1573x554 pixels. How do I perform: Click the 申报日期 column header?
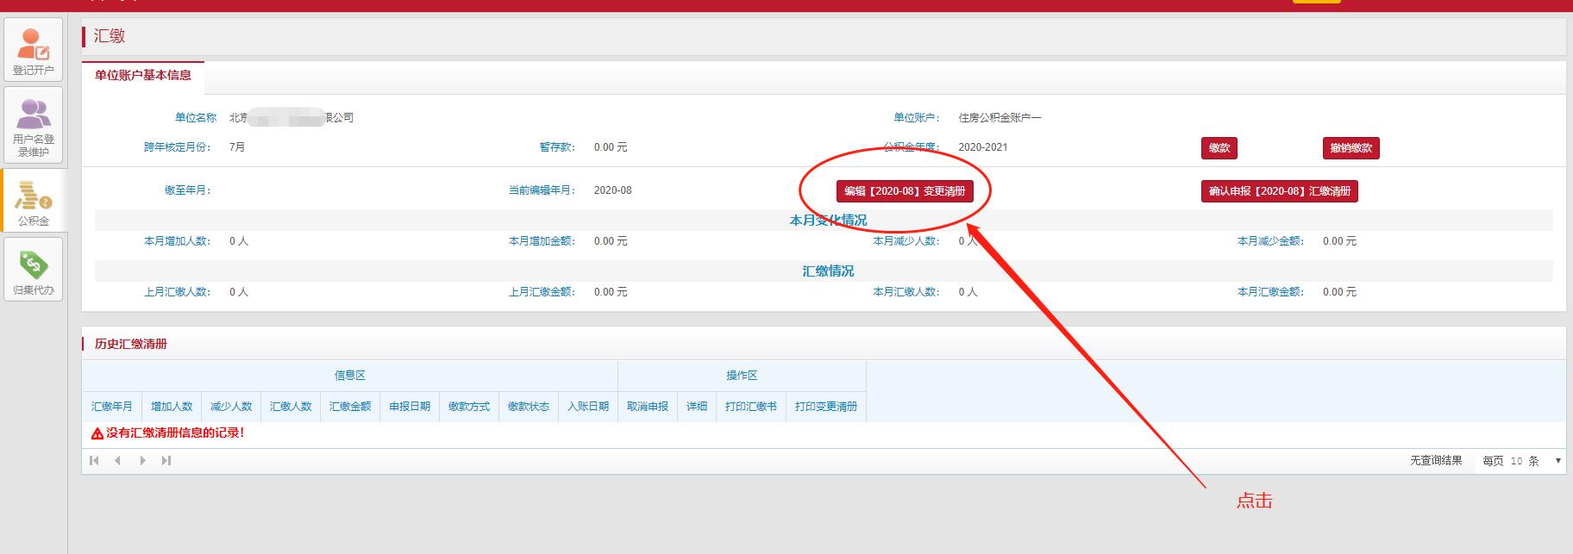410,407
